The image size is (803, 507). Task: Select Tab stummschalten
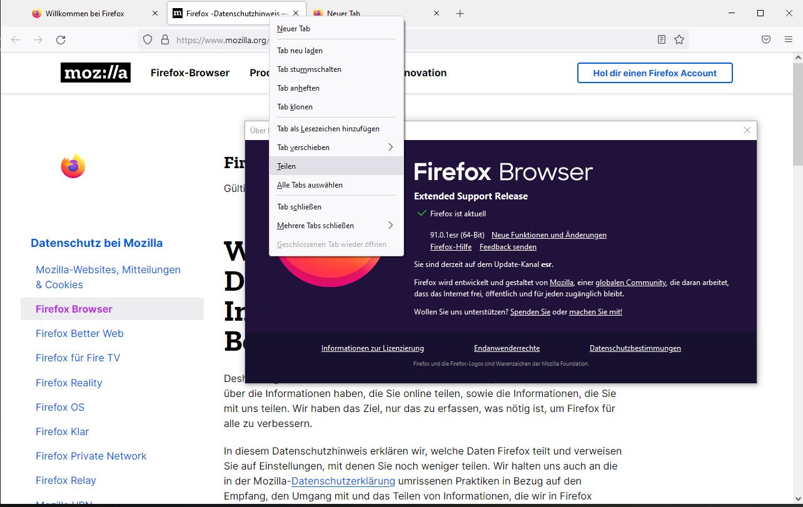tap(336, 69)
